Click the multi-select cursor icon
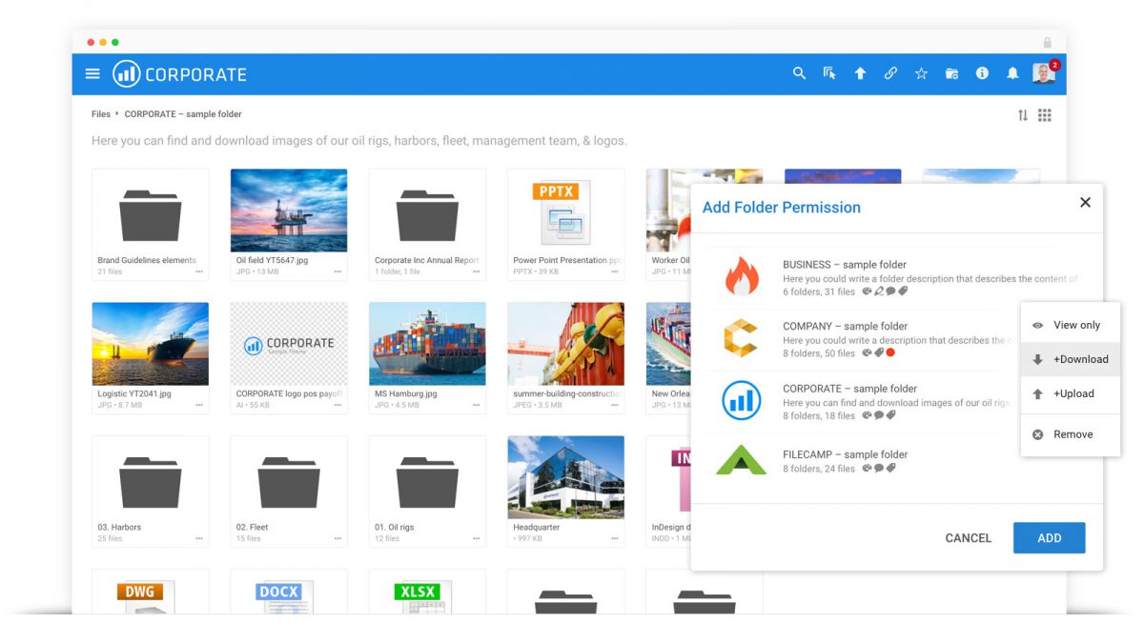This screenshot has height=643, width=1144. (x=829, y=72)
